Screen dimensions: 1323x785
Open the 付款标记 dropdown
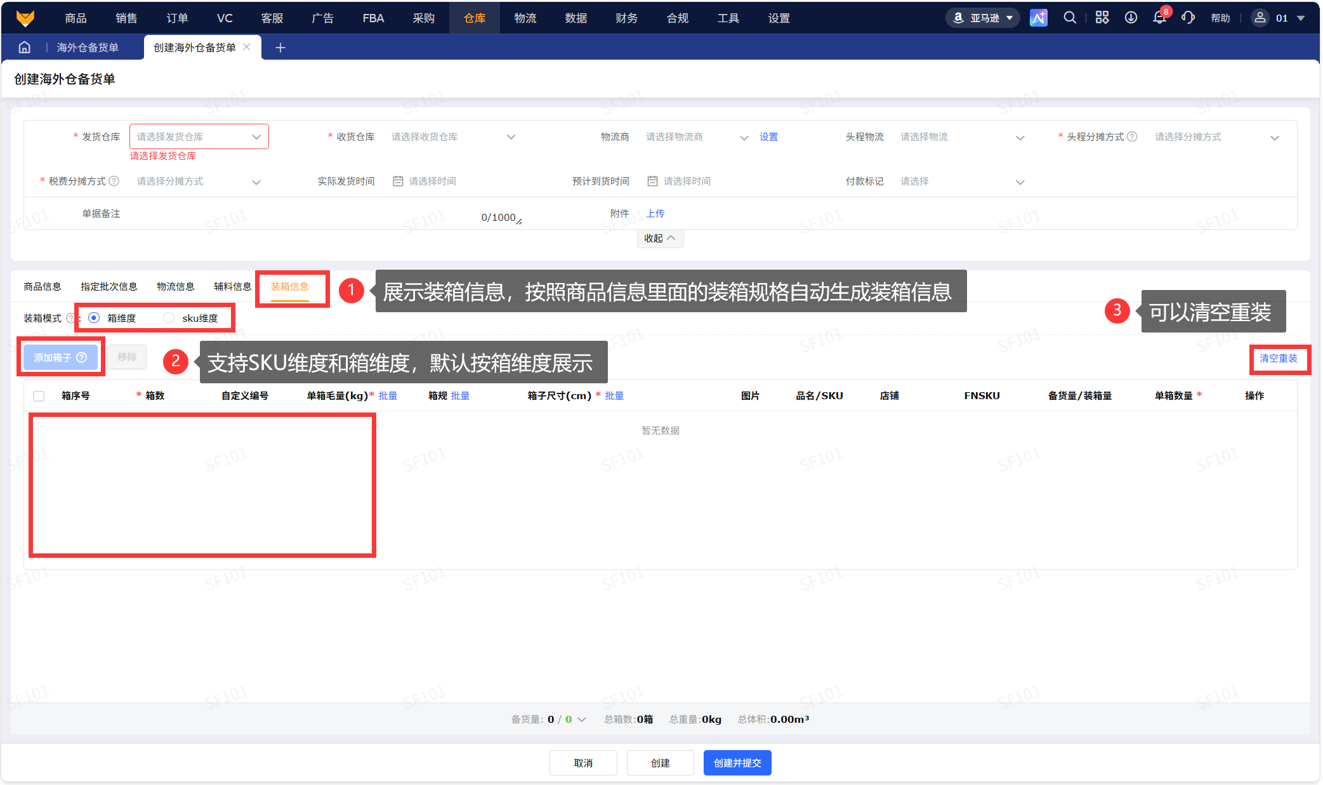coord(962,181)
